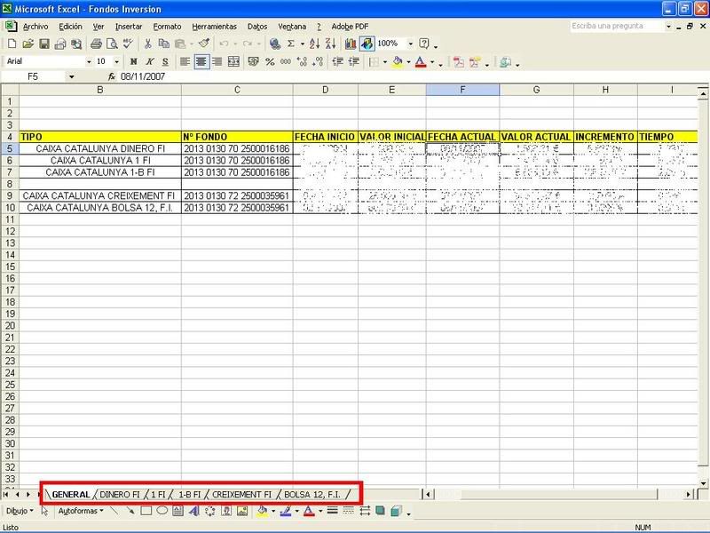Toggle the select objects pointer tool
This screenshot has width=710, height=533.
coord(44,512)
